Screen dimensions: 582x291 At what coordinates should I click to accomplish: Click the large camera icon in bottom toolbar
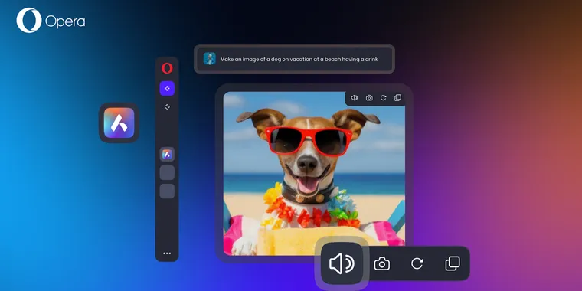(x=382, y=264)
